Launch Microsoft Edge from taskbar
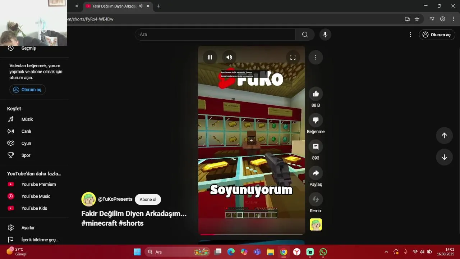This screenshot has height=259, width=460. click(231, 252)
